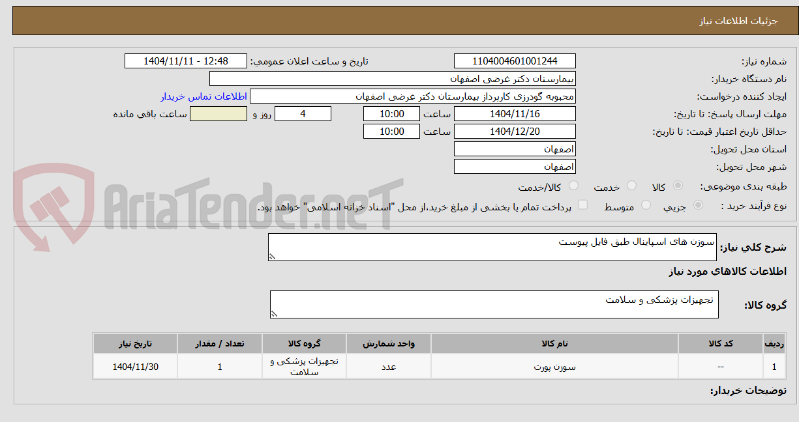Click the عدد unit cell

tap(389, 367)
